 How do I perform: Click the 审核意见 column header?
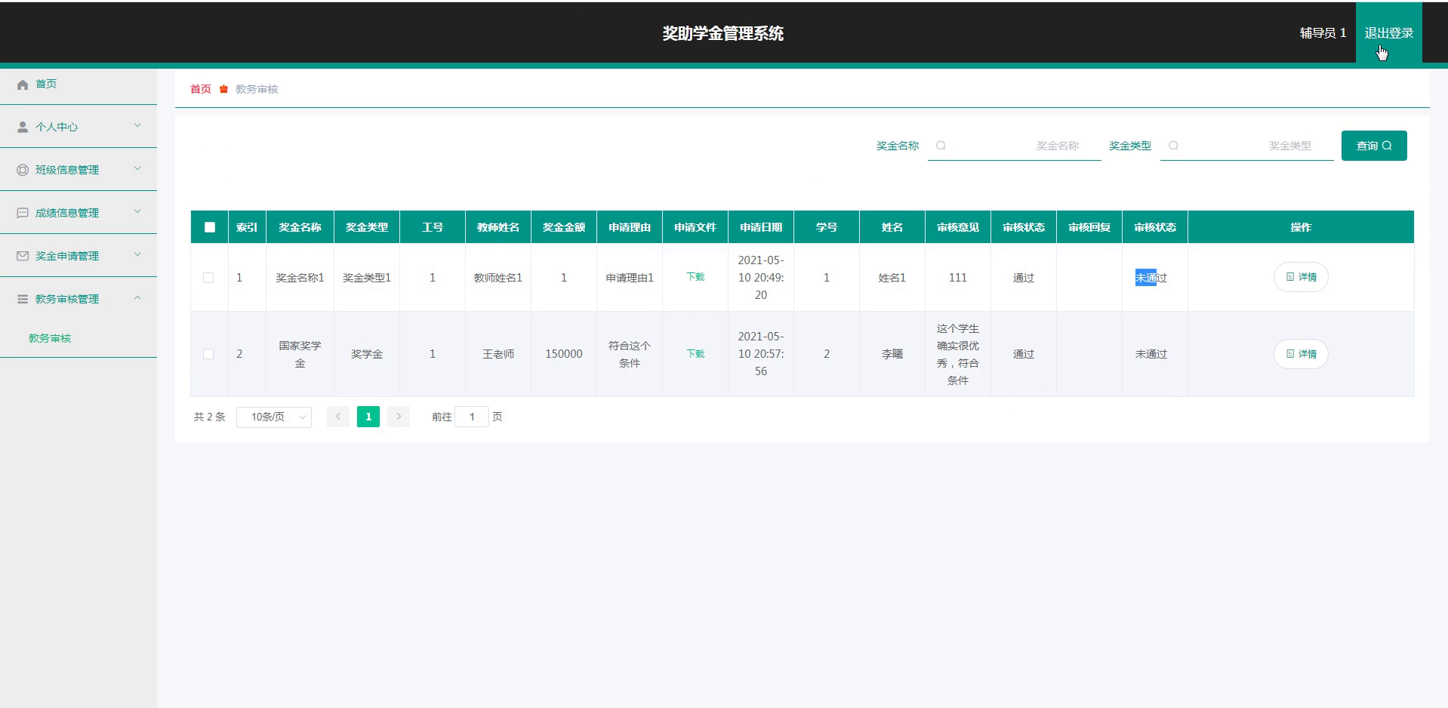click(x=958, y=227)
